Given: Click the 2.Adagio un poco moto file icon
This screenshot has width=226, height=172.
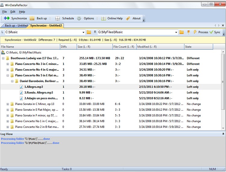Looking at the screenshot, I should tap(21, 98).
